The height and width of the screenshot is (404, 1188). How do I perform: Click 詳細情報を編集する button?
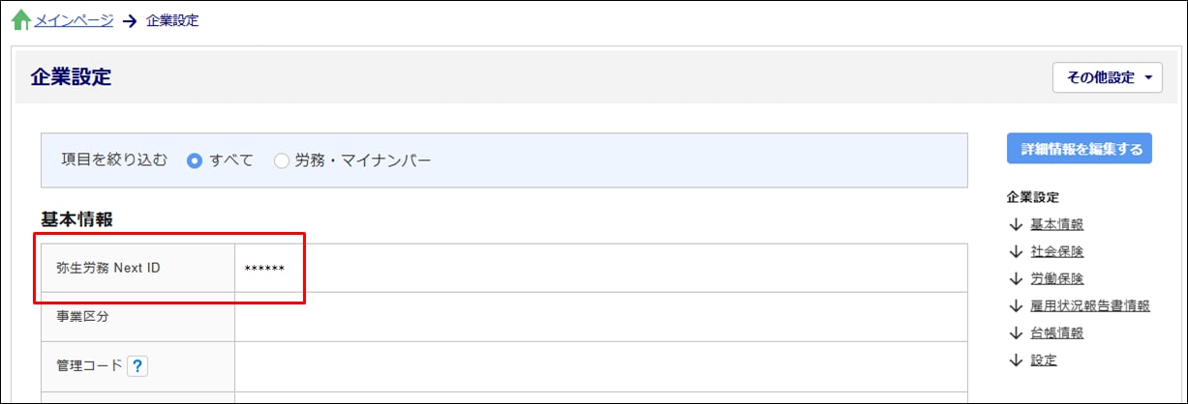(x=1080, y=149)
